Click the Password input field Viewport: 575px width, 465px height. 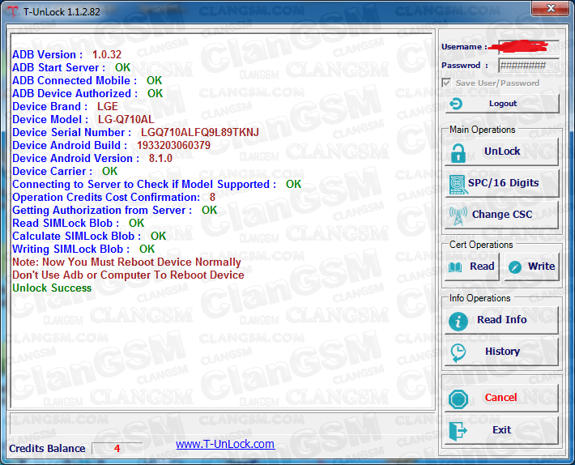click(529, 66)
